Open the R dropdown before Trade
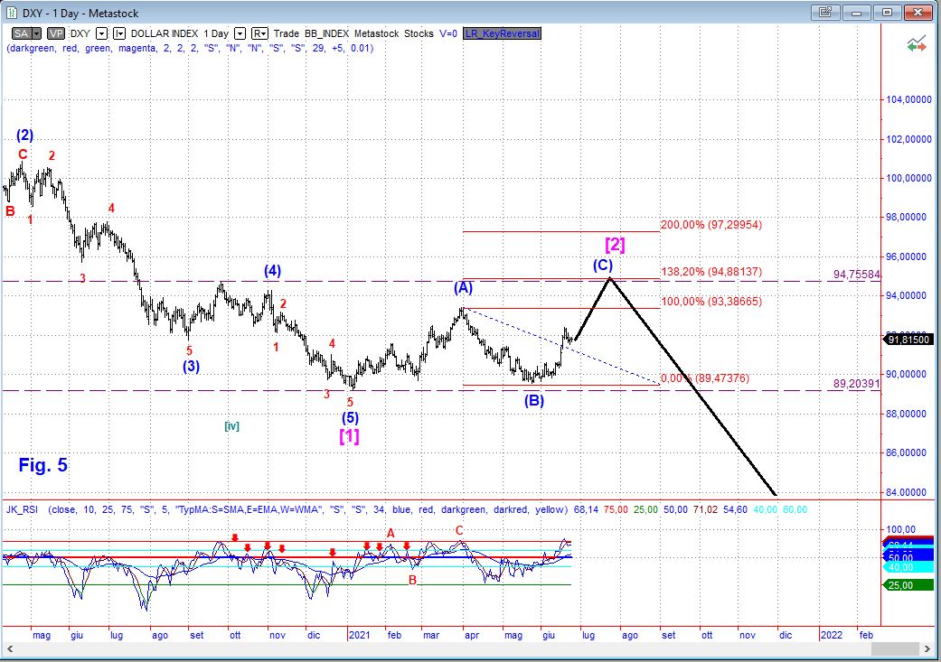Viewport: 941px width, 662px height. point(259,33)
